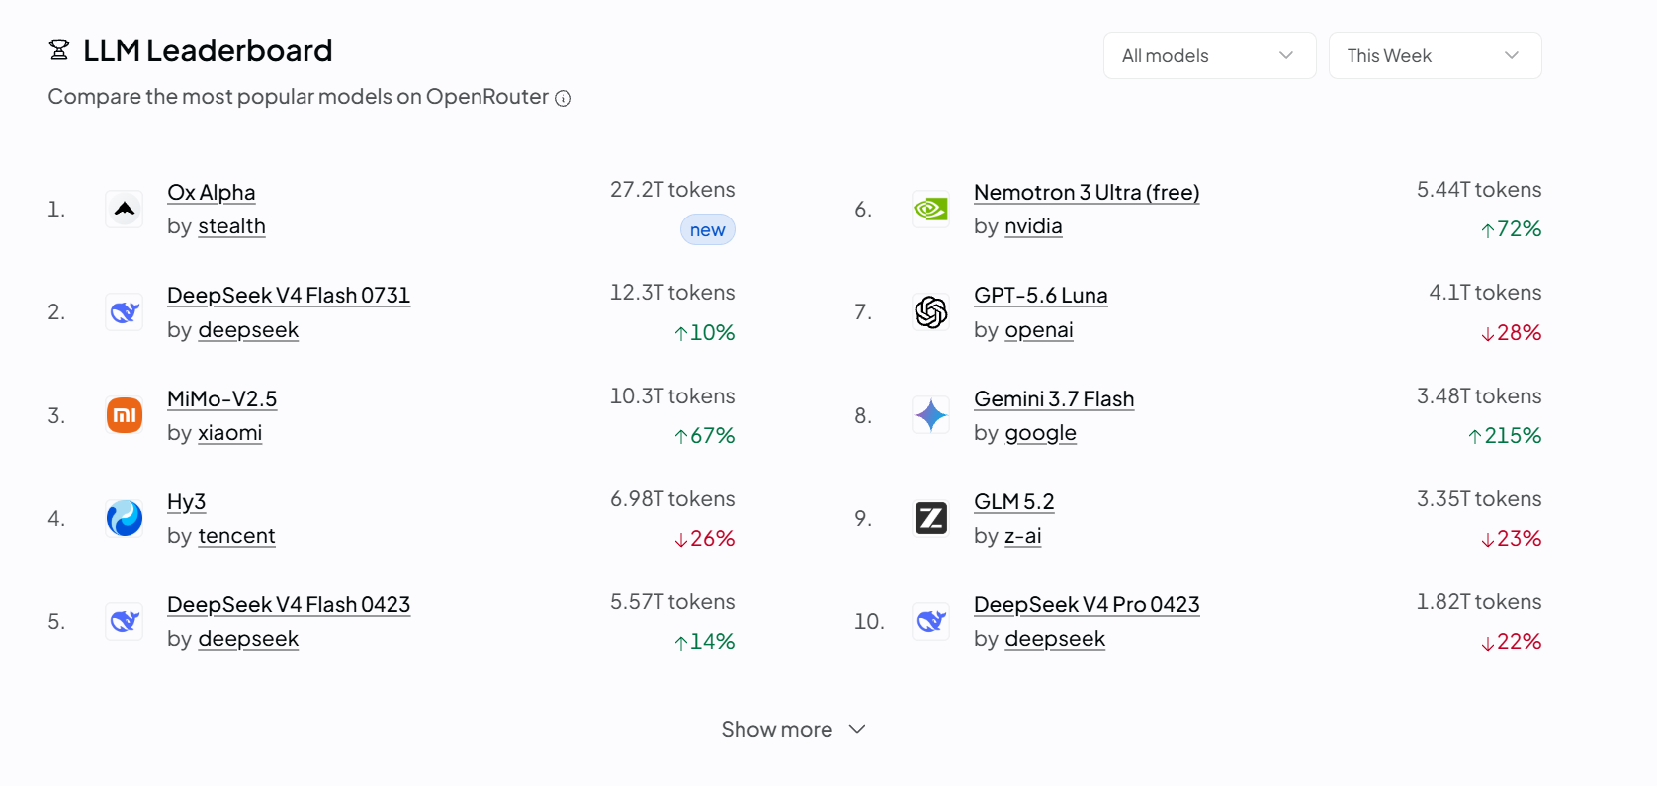Click the new badge under Ox Alpha
This screenshot has width=1657, height=786.
708,230
